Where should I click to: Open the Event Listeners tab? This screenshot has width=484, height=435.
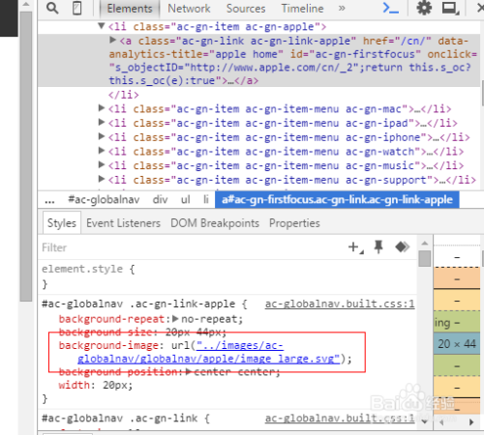pyautogui.click(x=123, y=223)
